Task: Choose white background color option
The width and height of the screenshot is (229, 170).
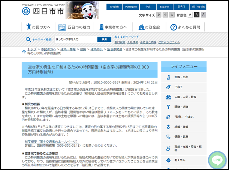Action: point(190,15)
